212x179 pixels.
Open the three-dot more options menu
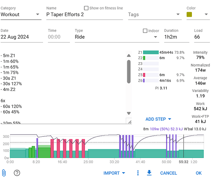pos(138,173)
